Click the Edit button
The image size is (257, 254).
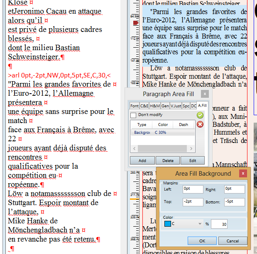click(x=193, y=160)
